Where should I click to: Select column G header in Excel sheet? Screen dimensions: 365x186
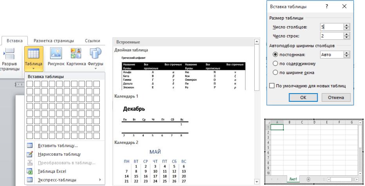point(351,122)
